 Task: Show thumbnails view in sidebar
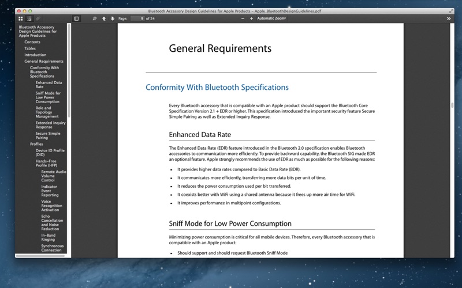(x=21, y=18)
